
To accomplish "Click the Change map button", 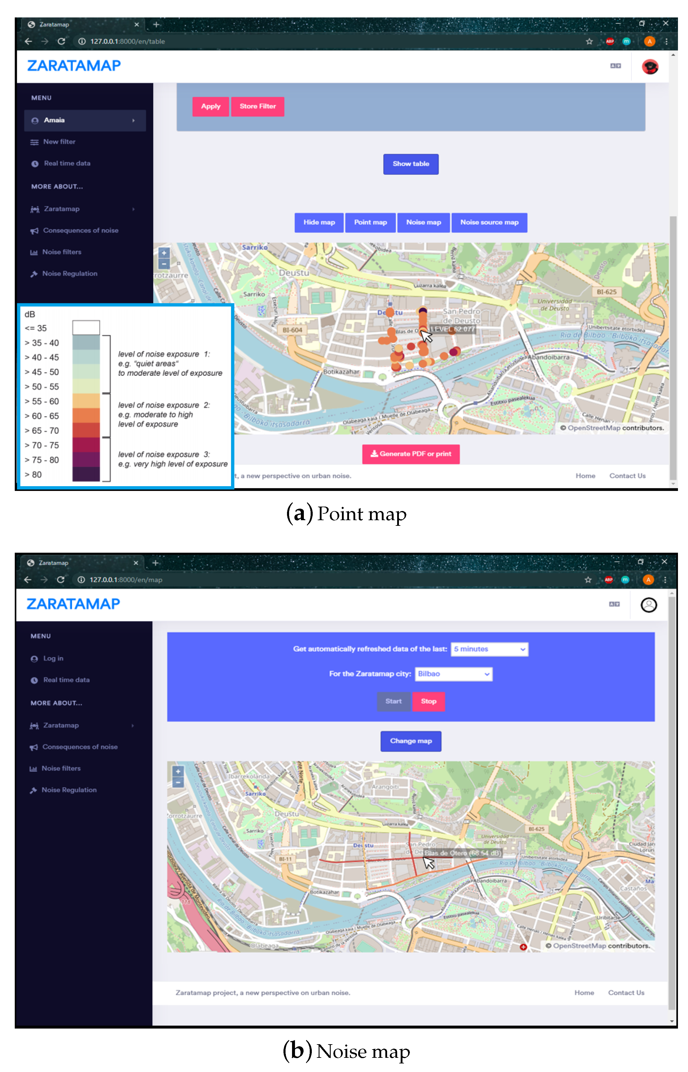I will pos(410,741).
